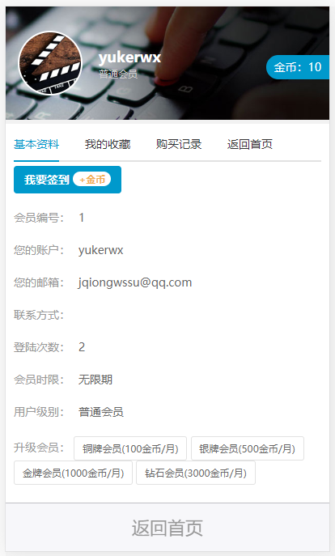Click the +金币 pill on sign-in button

pyautogui.click(x=91, y=180)
